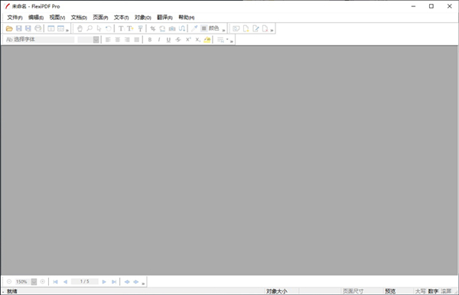The image size is (459, 295).
Task: Click the text link flow icon
Action: [182, 28]
